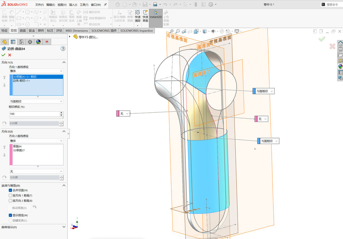343x239 pixels.
Task: Open the upper 与面相切 callout dropdown in viewport
Action: [271, 91]
